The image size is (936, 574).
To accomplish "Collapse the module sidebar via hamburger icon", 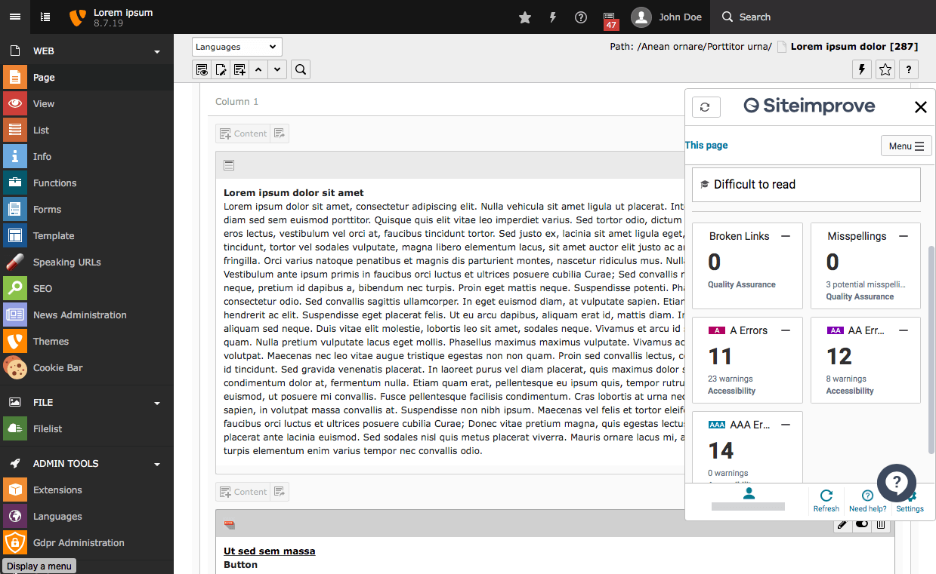I will tap(15, 17).
